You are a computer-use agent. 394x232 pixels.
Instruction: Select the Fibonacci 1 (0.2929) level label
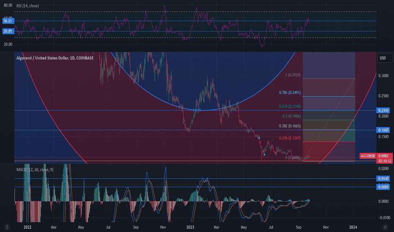(x=293, y=75)
